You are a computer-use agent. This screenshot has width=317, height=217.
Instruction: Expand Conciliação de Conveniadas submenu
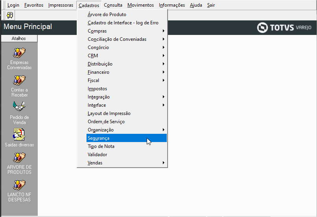[x=127, y=39]
